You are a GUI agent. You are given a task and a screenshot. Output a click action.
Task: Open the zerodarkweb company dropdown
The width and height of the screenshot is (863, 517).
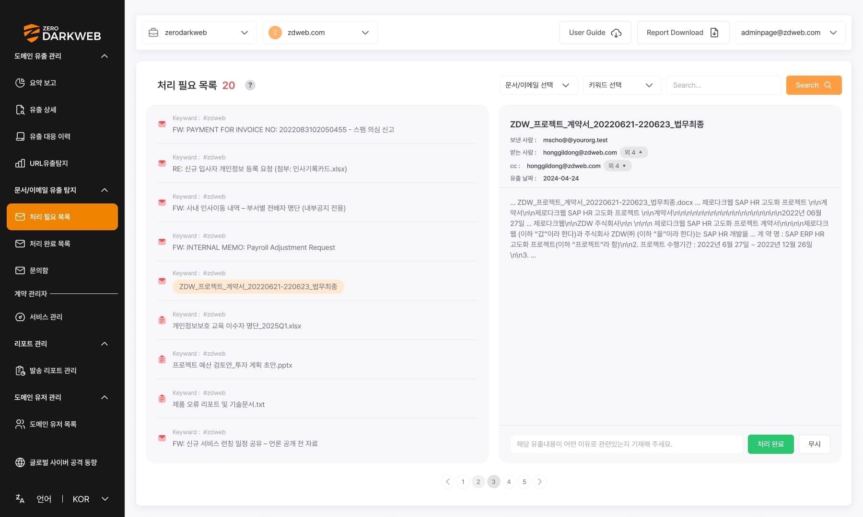[199, 33]
